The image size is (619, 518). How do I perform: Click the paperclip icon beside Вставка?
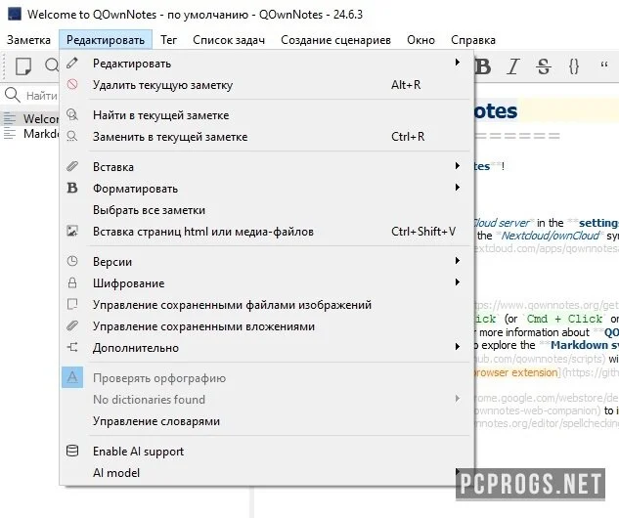click(72, 166)
